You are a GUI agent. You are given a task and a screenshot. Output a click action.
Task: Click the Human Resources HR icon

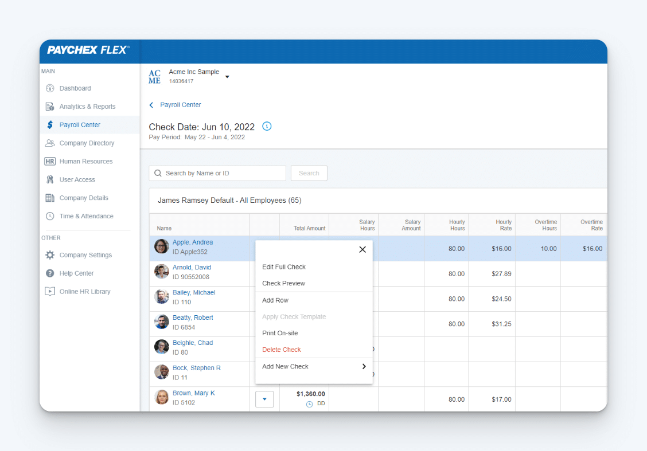(50, 161)
